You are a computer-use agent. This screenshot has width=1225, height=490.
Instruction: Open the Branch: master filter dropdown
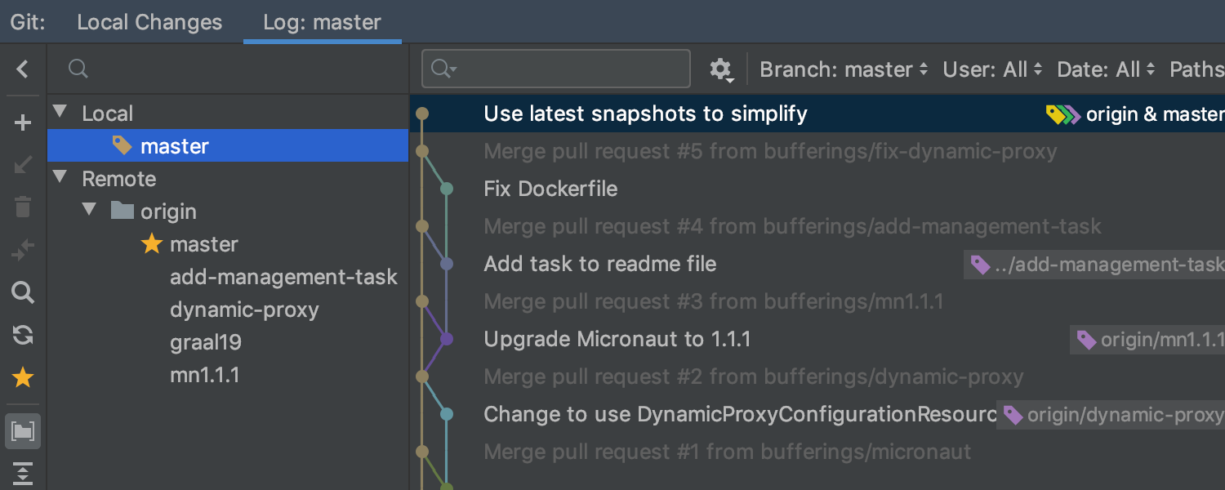844,69
